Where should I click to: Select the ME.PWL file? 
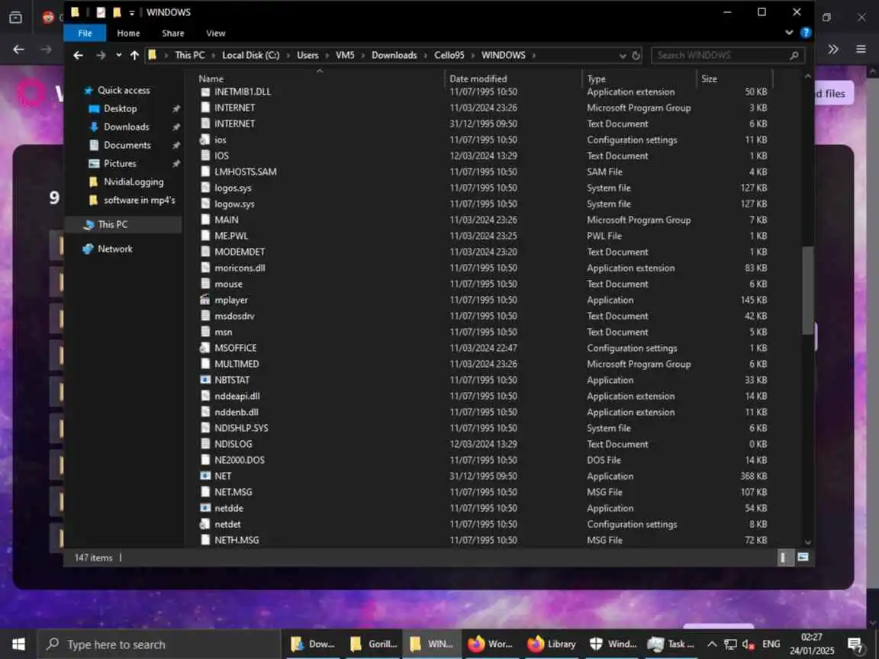(x=231, y=236)
